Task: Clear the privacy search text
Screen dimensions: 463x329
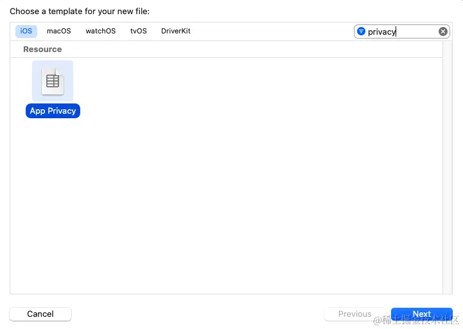Action: click(442, 31)
